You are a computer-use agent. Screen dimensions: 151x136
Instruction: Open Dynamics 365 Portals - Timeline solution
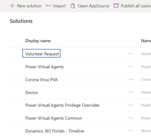pyautogui.click(x=55, y=131)
